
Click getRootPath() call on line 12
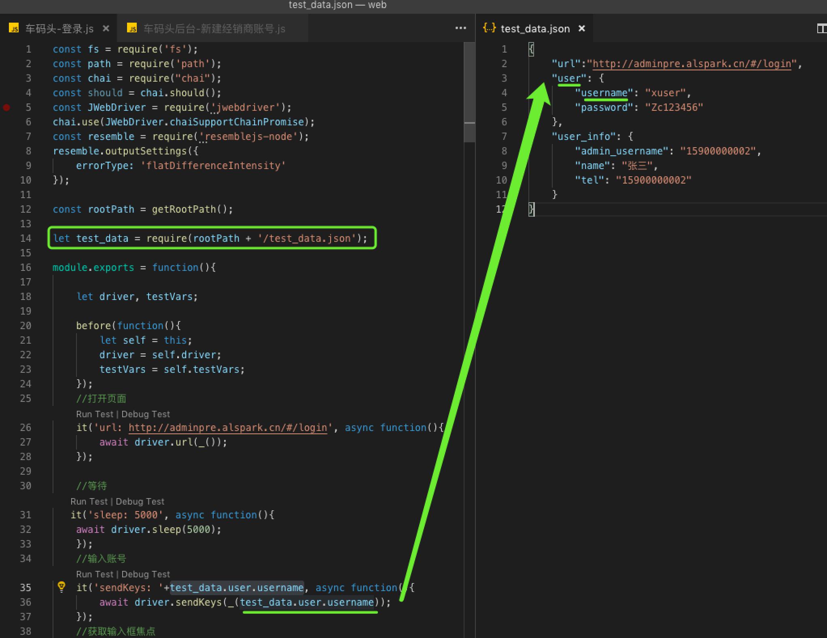[x=190, y=209]
